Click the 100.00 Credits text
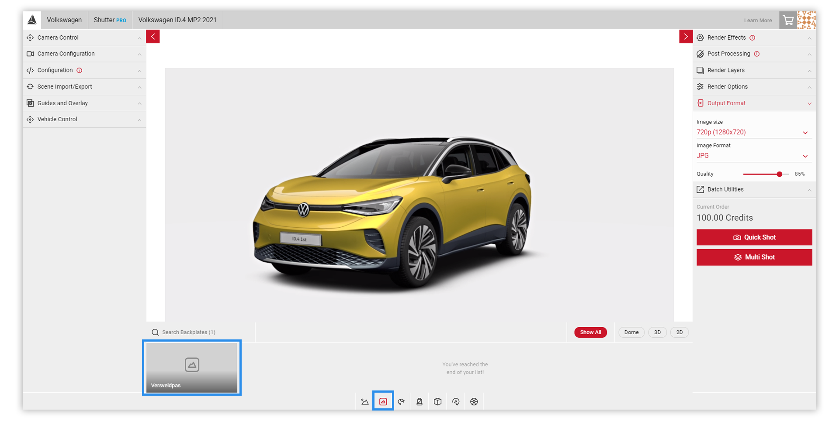The height and width of the screenshot is (421, 839). pos(725,218)
